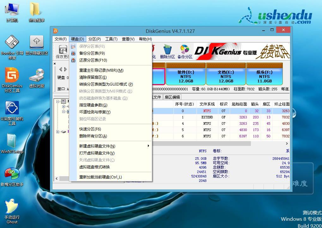322x228 pixels.
Task: Select 打开虚拟硬盘文件(V) menu entry
Action: [x=111, y=153]
